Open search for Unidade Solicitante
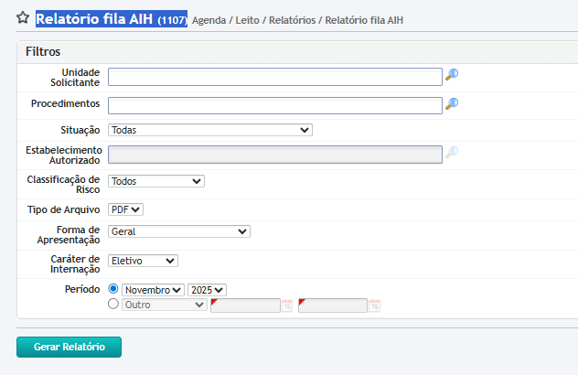The image size is (578, 375). 452,76
